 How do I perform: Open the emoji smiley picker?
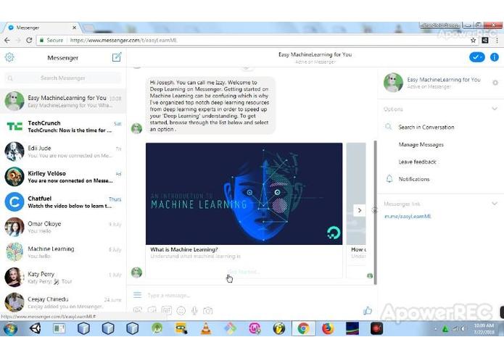181,310
